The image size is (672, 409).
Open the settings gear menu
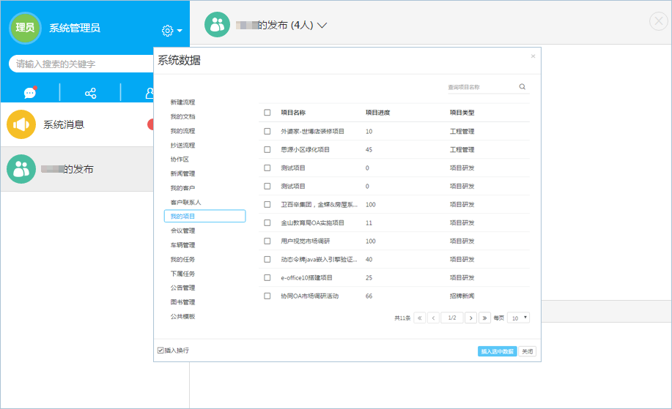(168, 31)
